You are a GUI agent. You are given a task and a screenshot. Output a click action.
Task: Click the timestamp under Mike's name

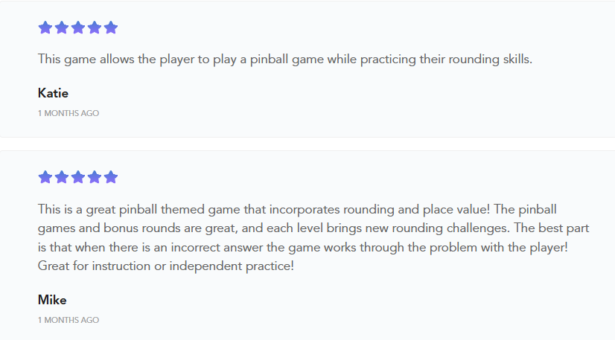[x=68, y=321]
